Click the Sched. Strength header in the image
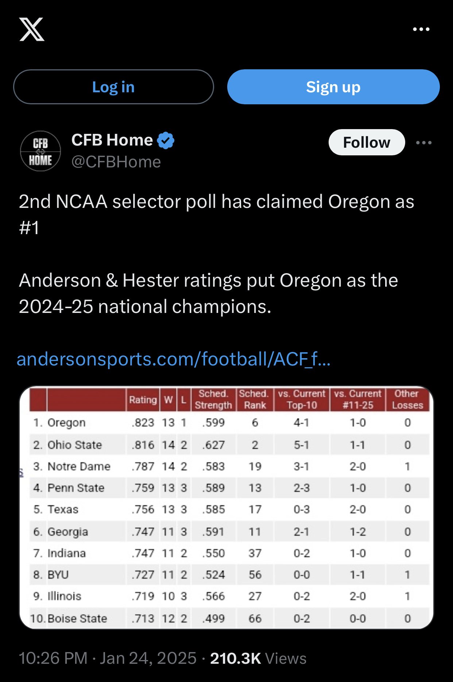 pos(213,400)
